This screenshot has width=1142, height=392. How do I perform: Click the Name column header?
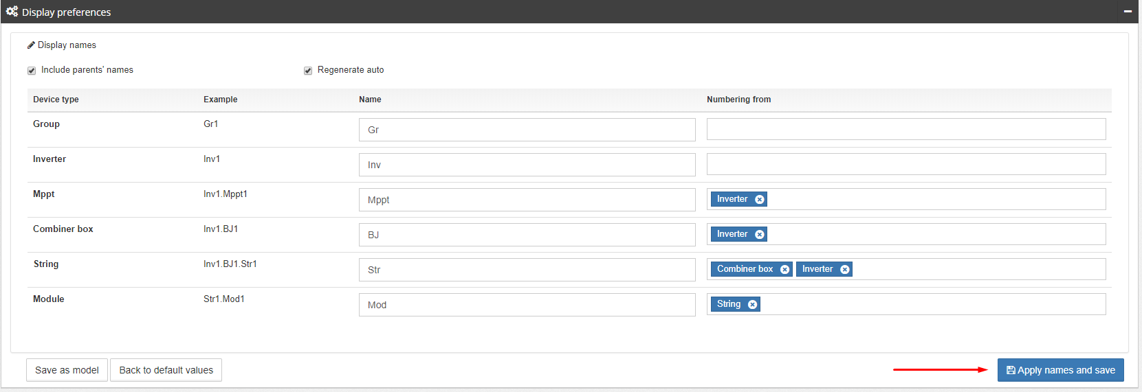pyautogui.click(x=370, y=100)
